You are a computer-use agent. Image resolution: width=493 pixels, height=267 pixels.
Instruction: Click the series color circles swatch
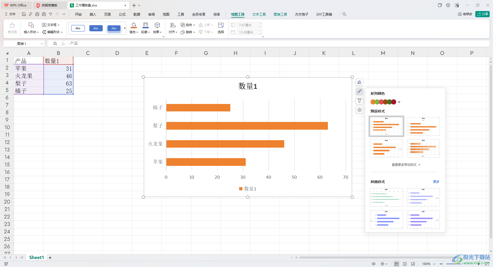383,102
